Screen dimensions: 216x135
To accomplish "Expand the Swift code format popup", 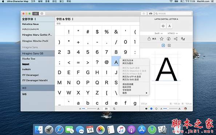I will point(159,33).
